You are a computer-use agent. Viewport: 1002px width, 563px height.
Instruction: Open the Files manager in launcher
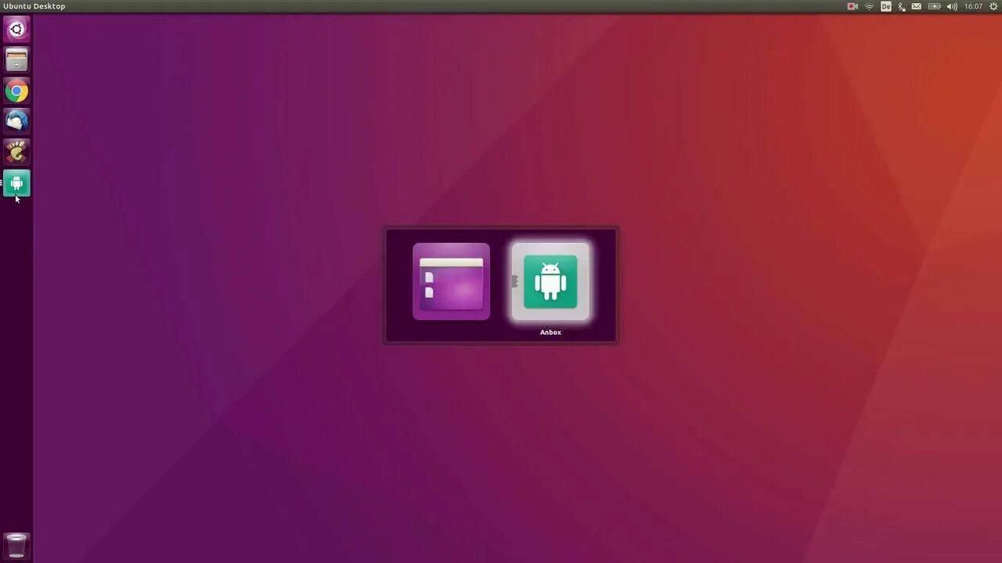pos(16,60)
